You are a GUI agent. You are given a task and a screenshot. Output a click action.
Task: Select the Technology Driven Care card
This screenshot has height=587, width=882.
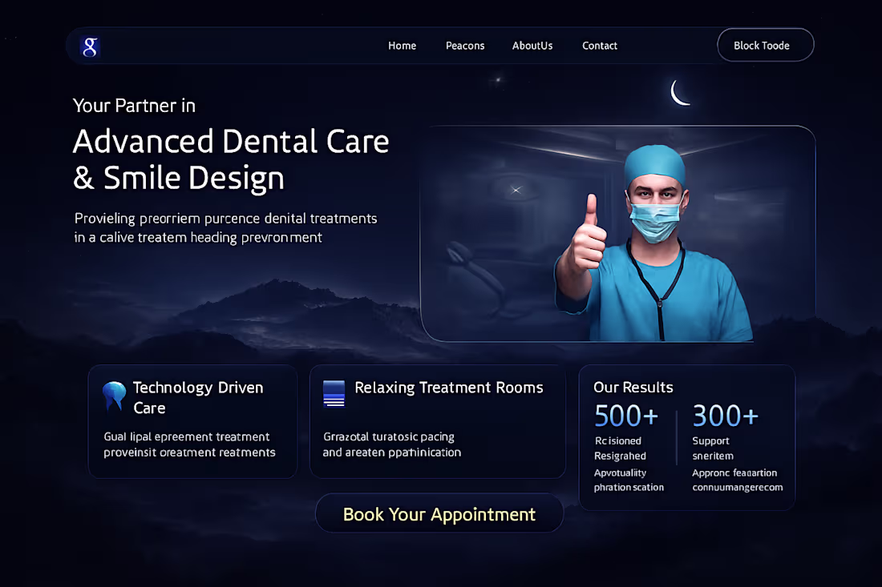192,421
